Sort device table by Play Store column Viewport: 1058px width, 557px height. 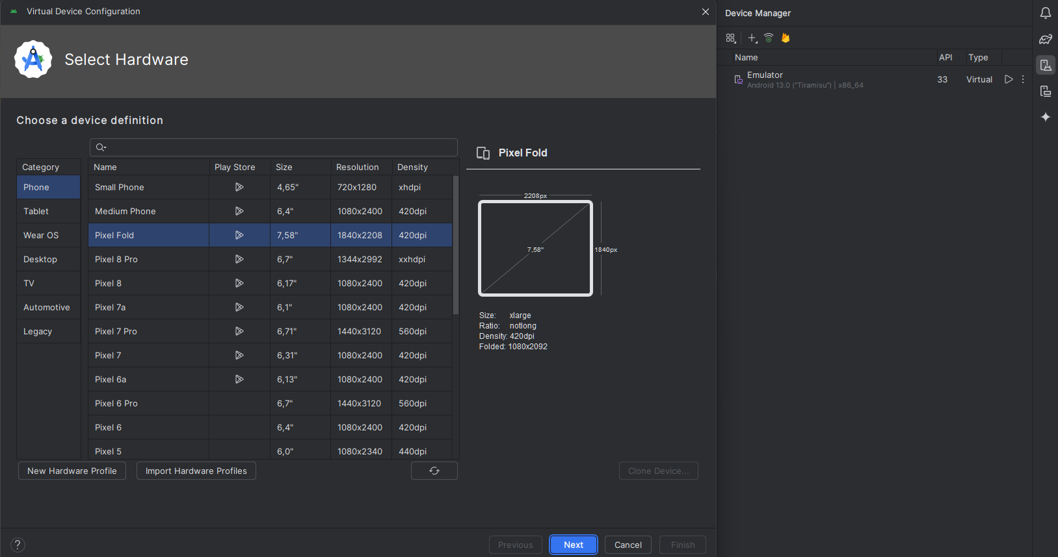(x=240, y=167)
